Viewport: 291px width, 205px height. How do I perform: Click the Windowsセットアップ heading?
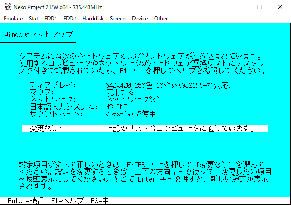pyautogui.click(x=38, y=34)
